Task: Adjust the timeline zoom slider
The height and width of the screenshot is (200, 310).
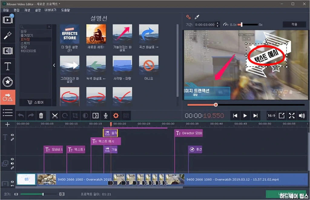Action: click(x=43, y=194)
